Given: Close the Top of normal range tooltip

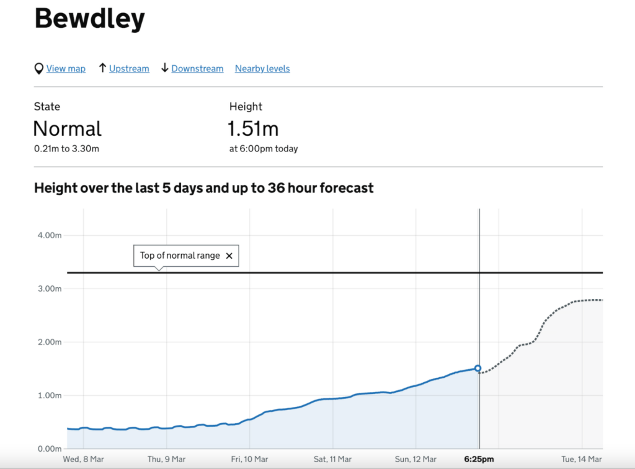Looking at the screenshot, I should [229, 256].
